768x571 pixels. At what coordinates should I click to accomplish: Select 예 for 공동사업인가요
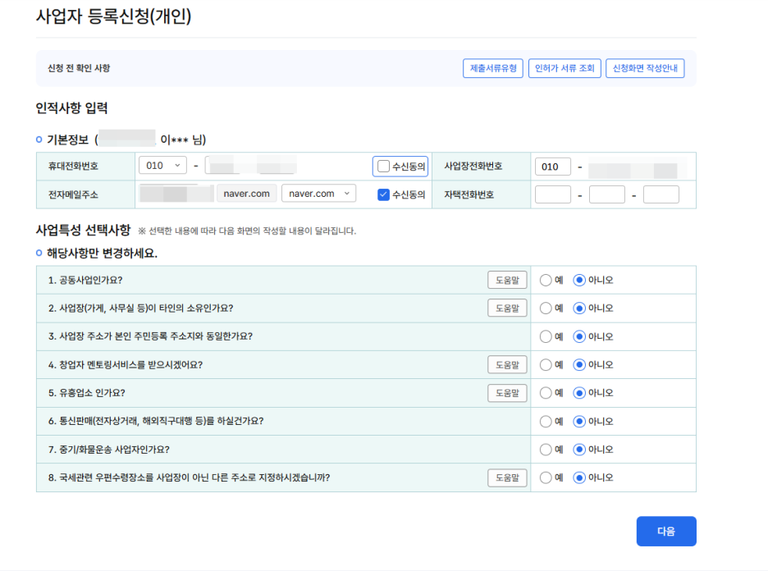546,280
